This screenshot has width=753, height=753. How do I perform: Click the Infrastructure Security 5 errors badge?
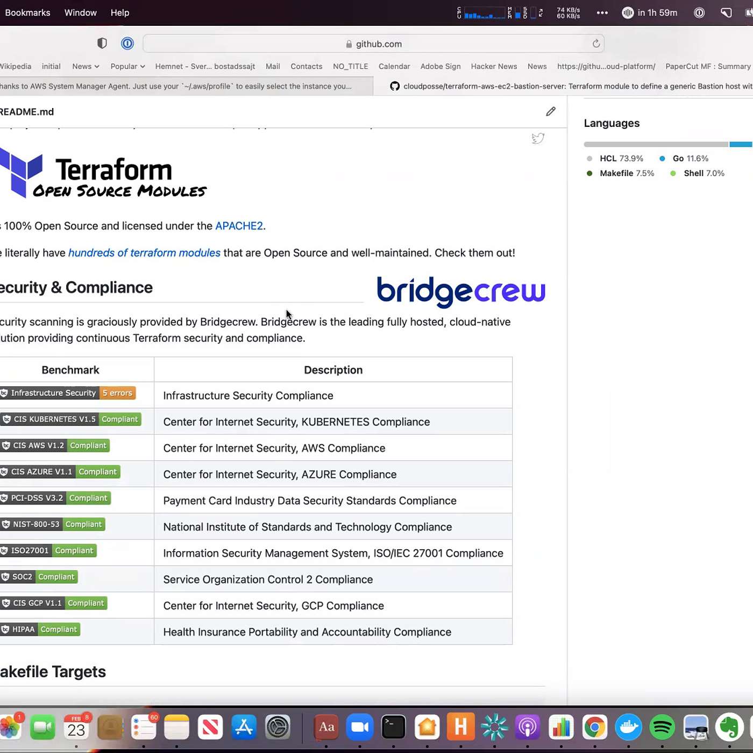point(68,393)
